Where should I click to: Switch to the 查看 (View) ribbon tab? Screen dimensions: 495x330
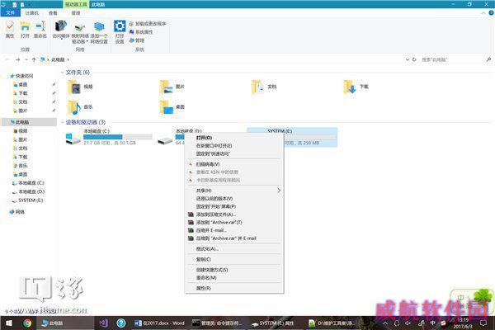click(53, 13)
